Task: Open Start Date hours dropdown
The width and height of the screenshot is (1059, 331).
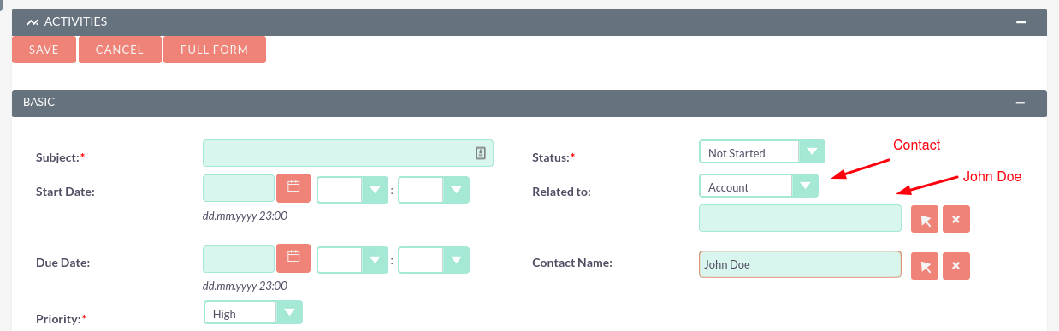Action: [352, 190]
